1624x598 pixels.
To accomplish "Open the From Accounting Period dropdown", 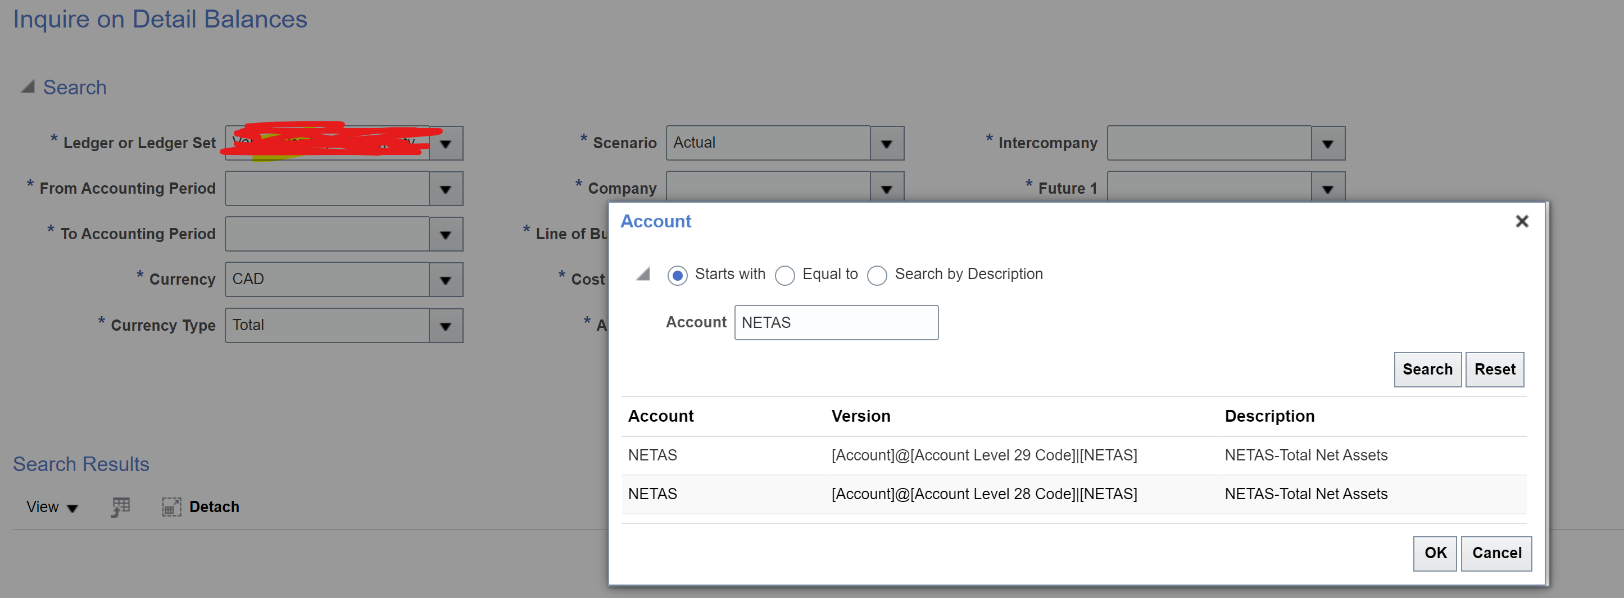I will coord(446,189).
